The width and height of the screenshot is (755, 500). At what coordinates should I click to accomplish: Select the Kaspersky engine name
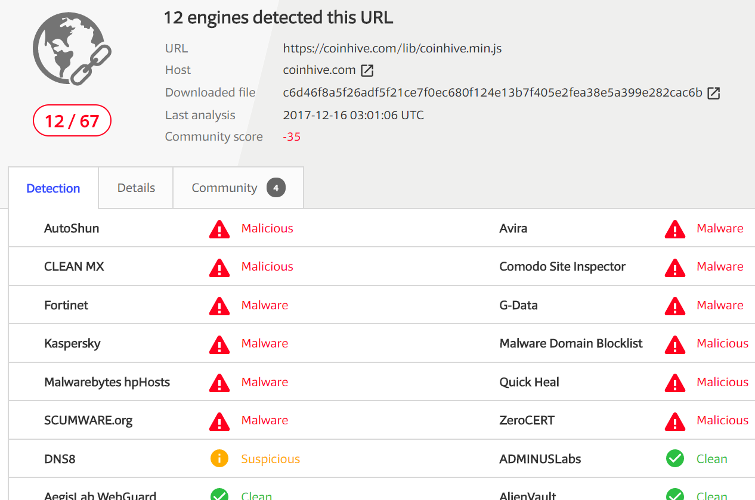(72, 344)
